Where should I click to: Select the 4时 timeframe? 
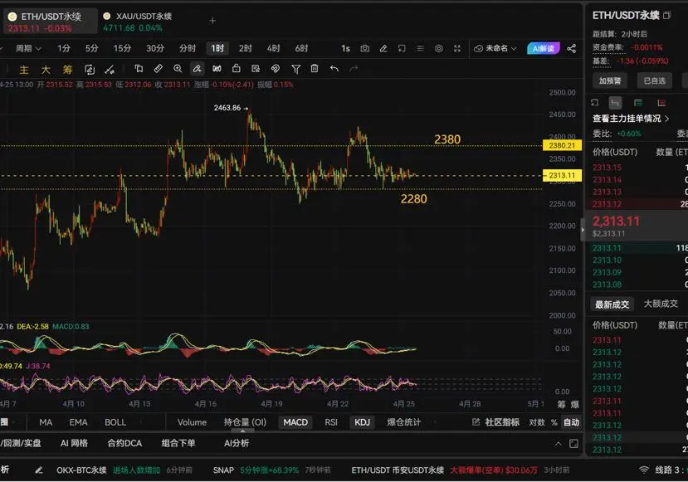[x=273, y=48]
